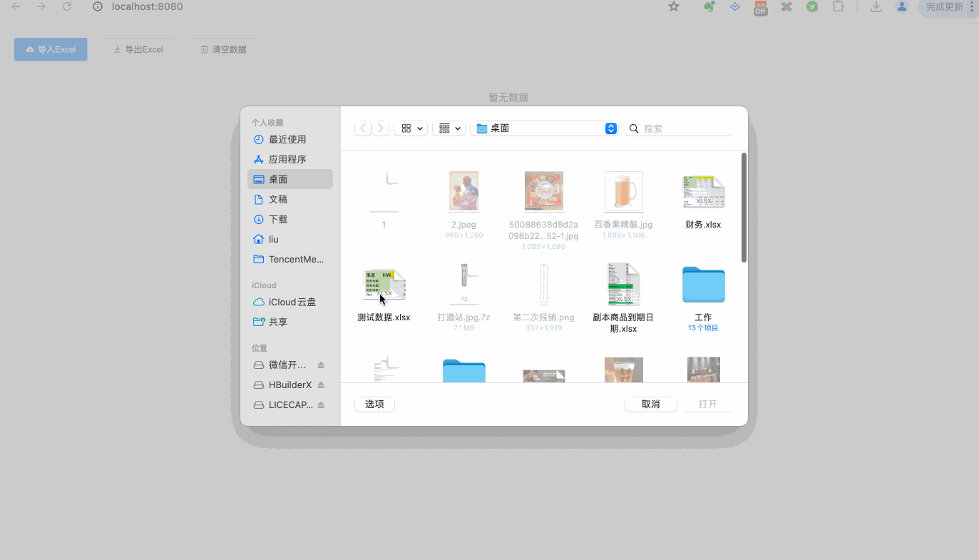Click the 导出Excel button
The width and height of the screenshot is (979, 560).
click(x=138, y=49)
